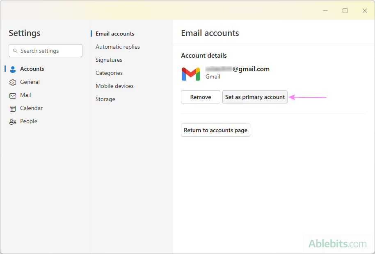Minimize the Settings window
Image resolution: width=375 pixels, height=254 pixels.
pyautogui.click(x=325, y=11)
